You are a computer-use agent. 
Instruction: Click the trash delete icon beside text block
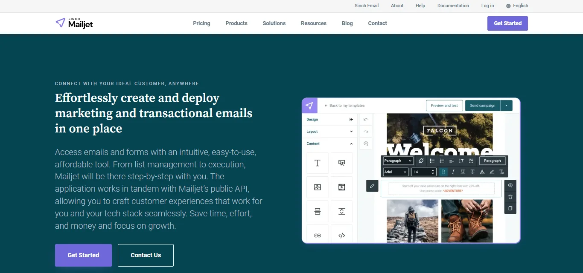pos(510,197)
